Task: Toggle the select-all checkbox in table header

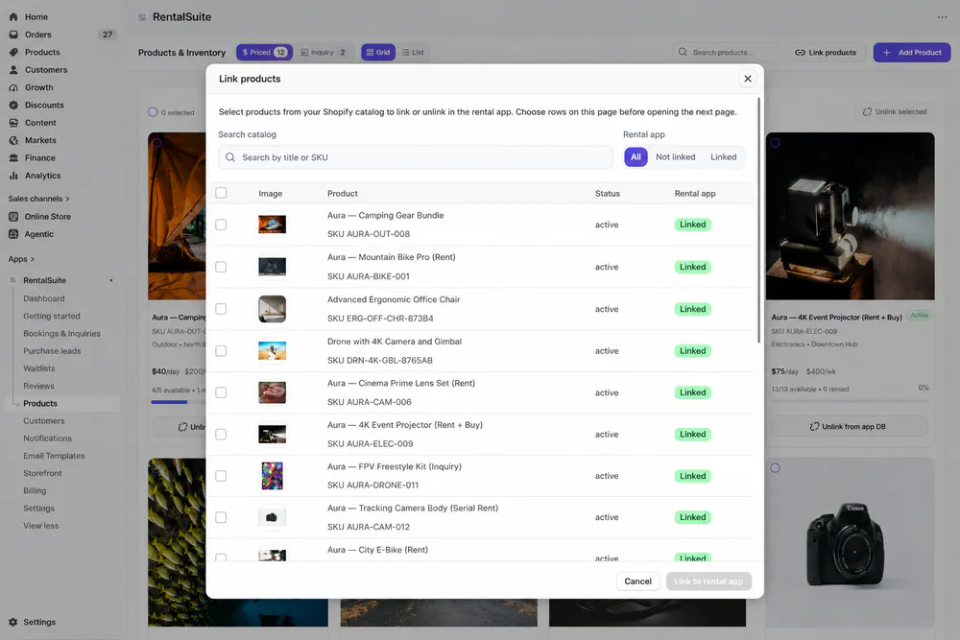Action: pos(221,194)
